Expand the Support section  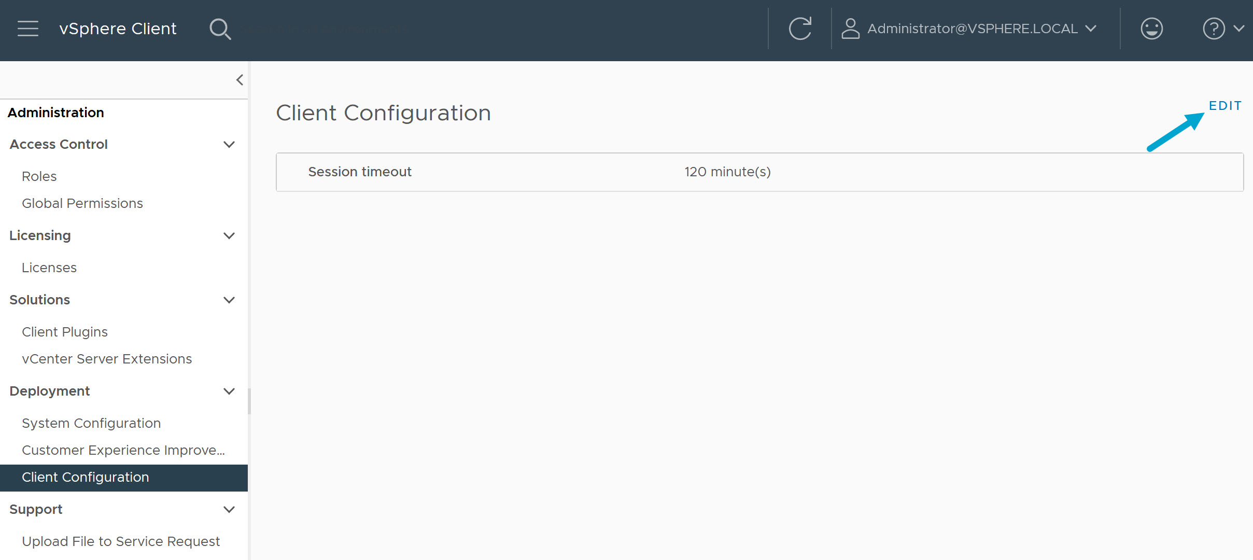point(230,510)
